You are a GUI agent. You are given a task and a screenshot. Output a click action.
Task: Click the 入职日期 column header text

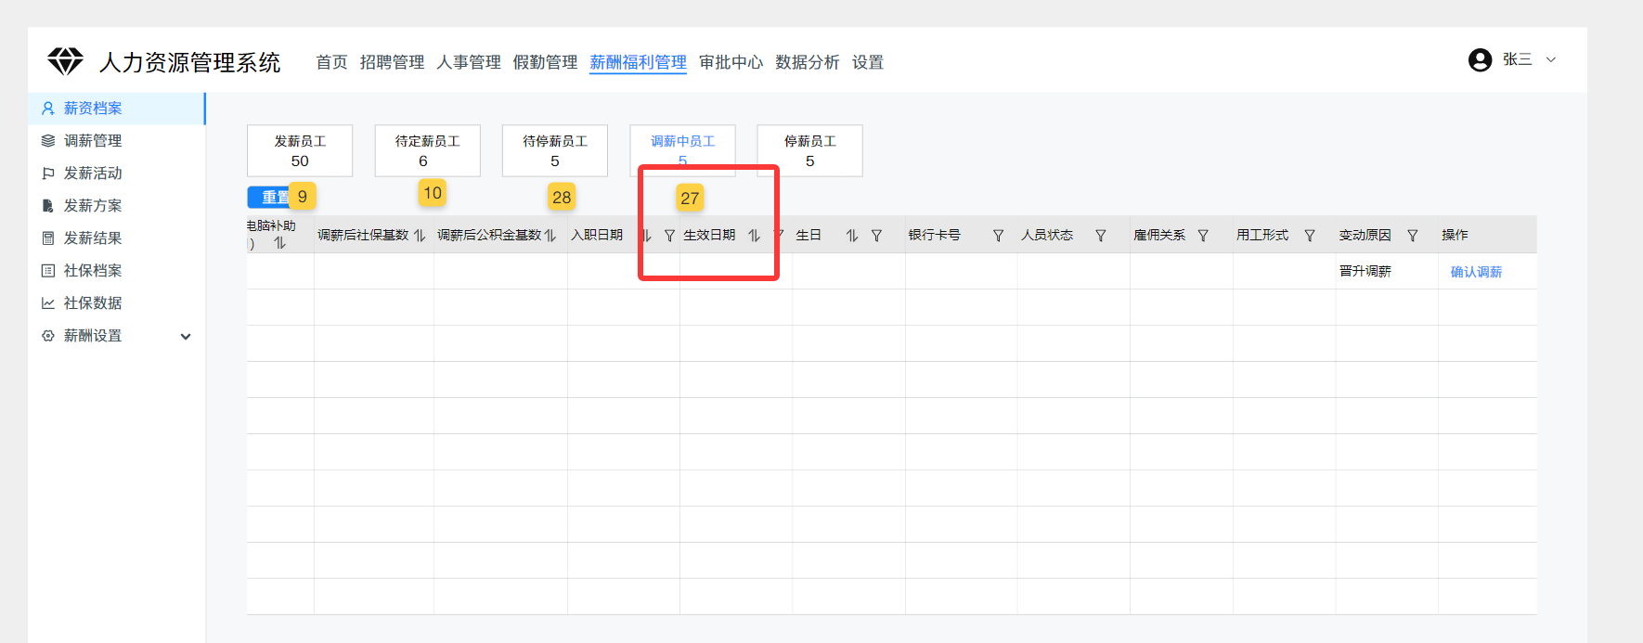[597, 235]
